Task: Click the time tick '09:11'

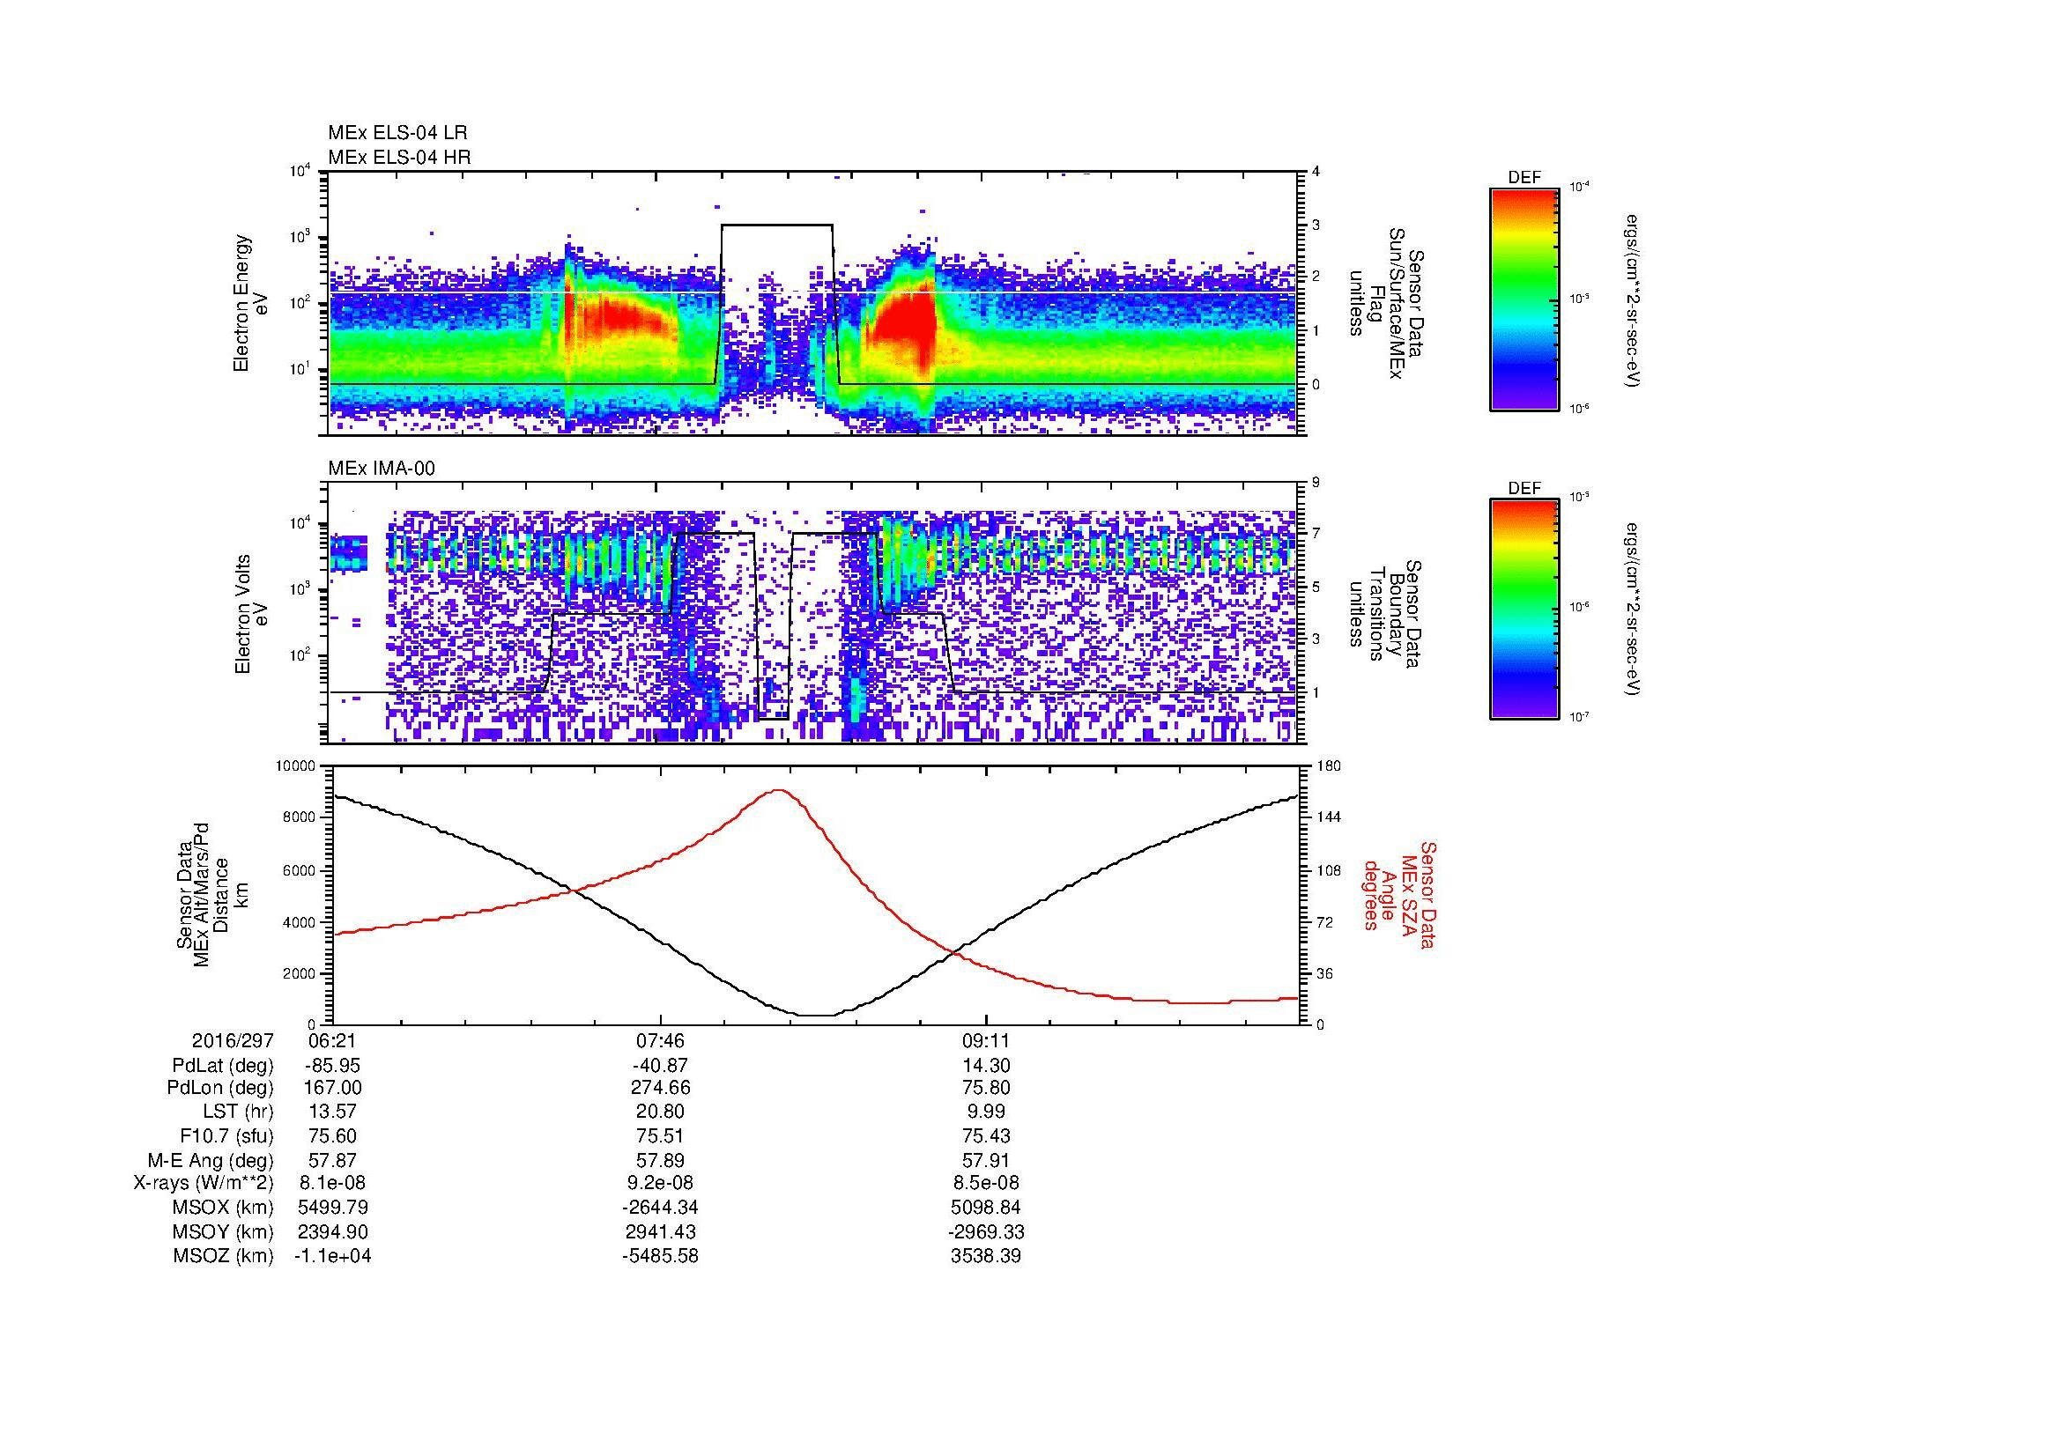Action: (986, 1040)
